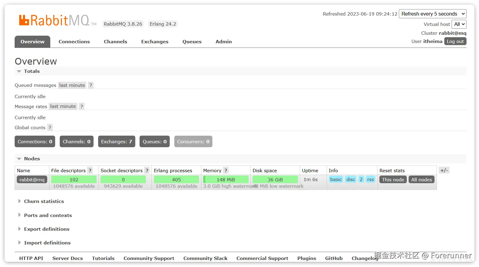Open the Community Support link
This screenshot has width=479, height=267.
149,258
